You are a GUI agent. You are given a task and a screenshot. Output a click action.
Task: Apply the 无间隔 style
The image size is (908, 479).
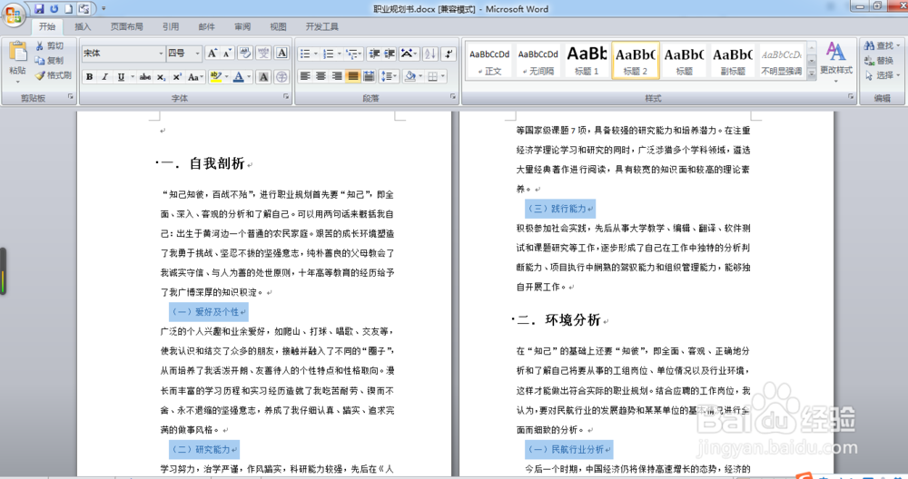[538, 60]
